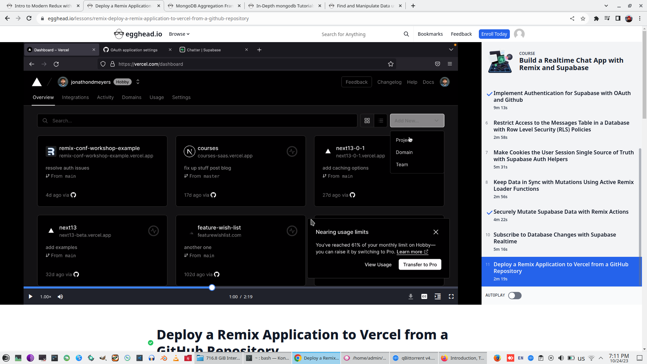Toggle the lesson list sidebar icon
The width and height of the screenshot is (647, 364).
(x=437, y=297)
